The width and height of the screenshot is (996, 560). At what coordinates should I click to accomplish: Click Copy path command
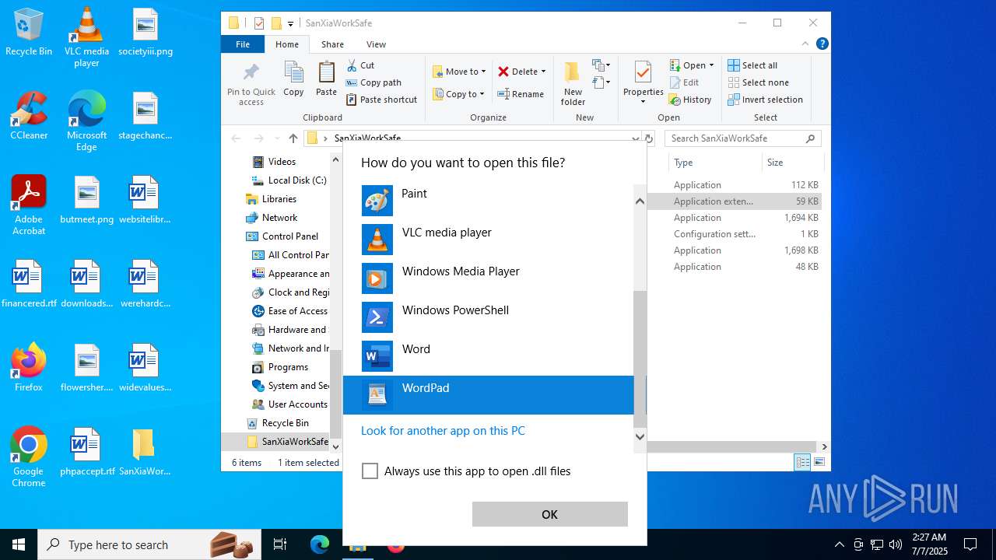click(x=373, y=82)
